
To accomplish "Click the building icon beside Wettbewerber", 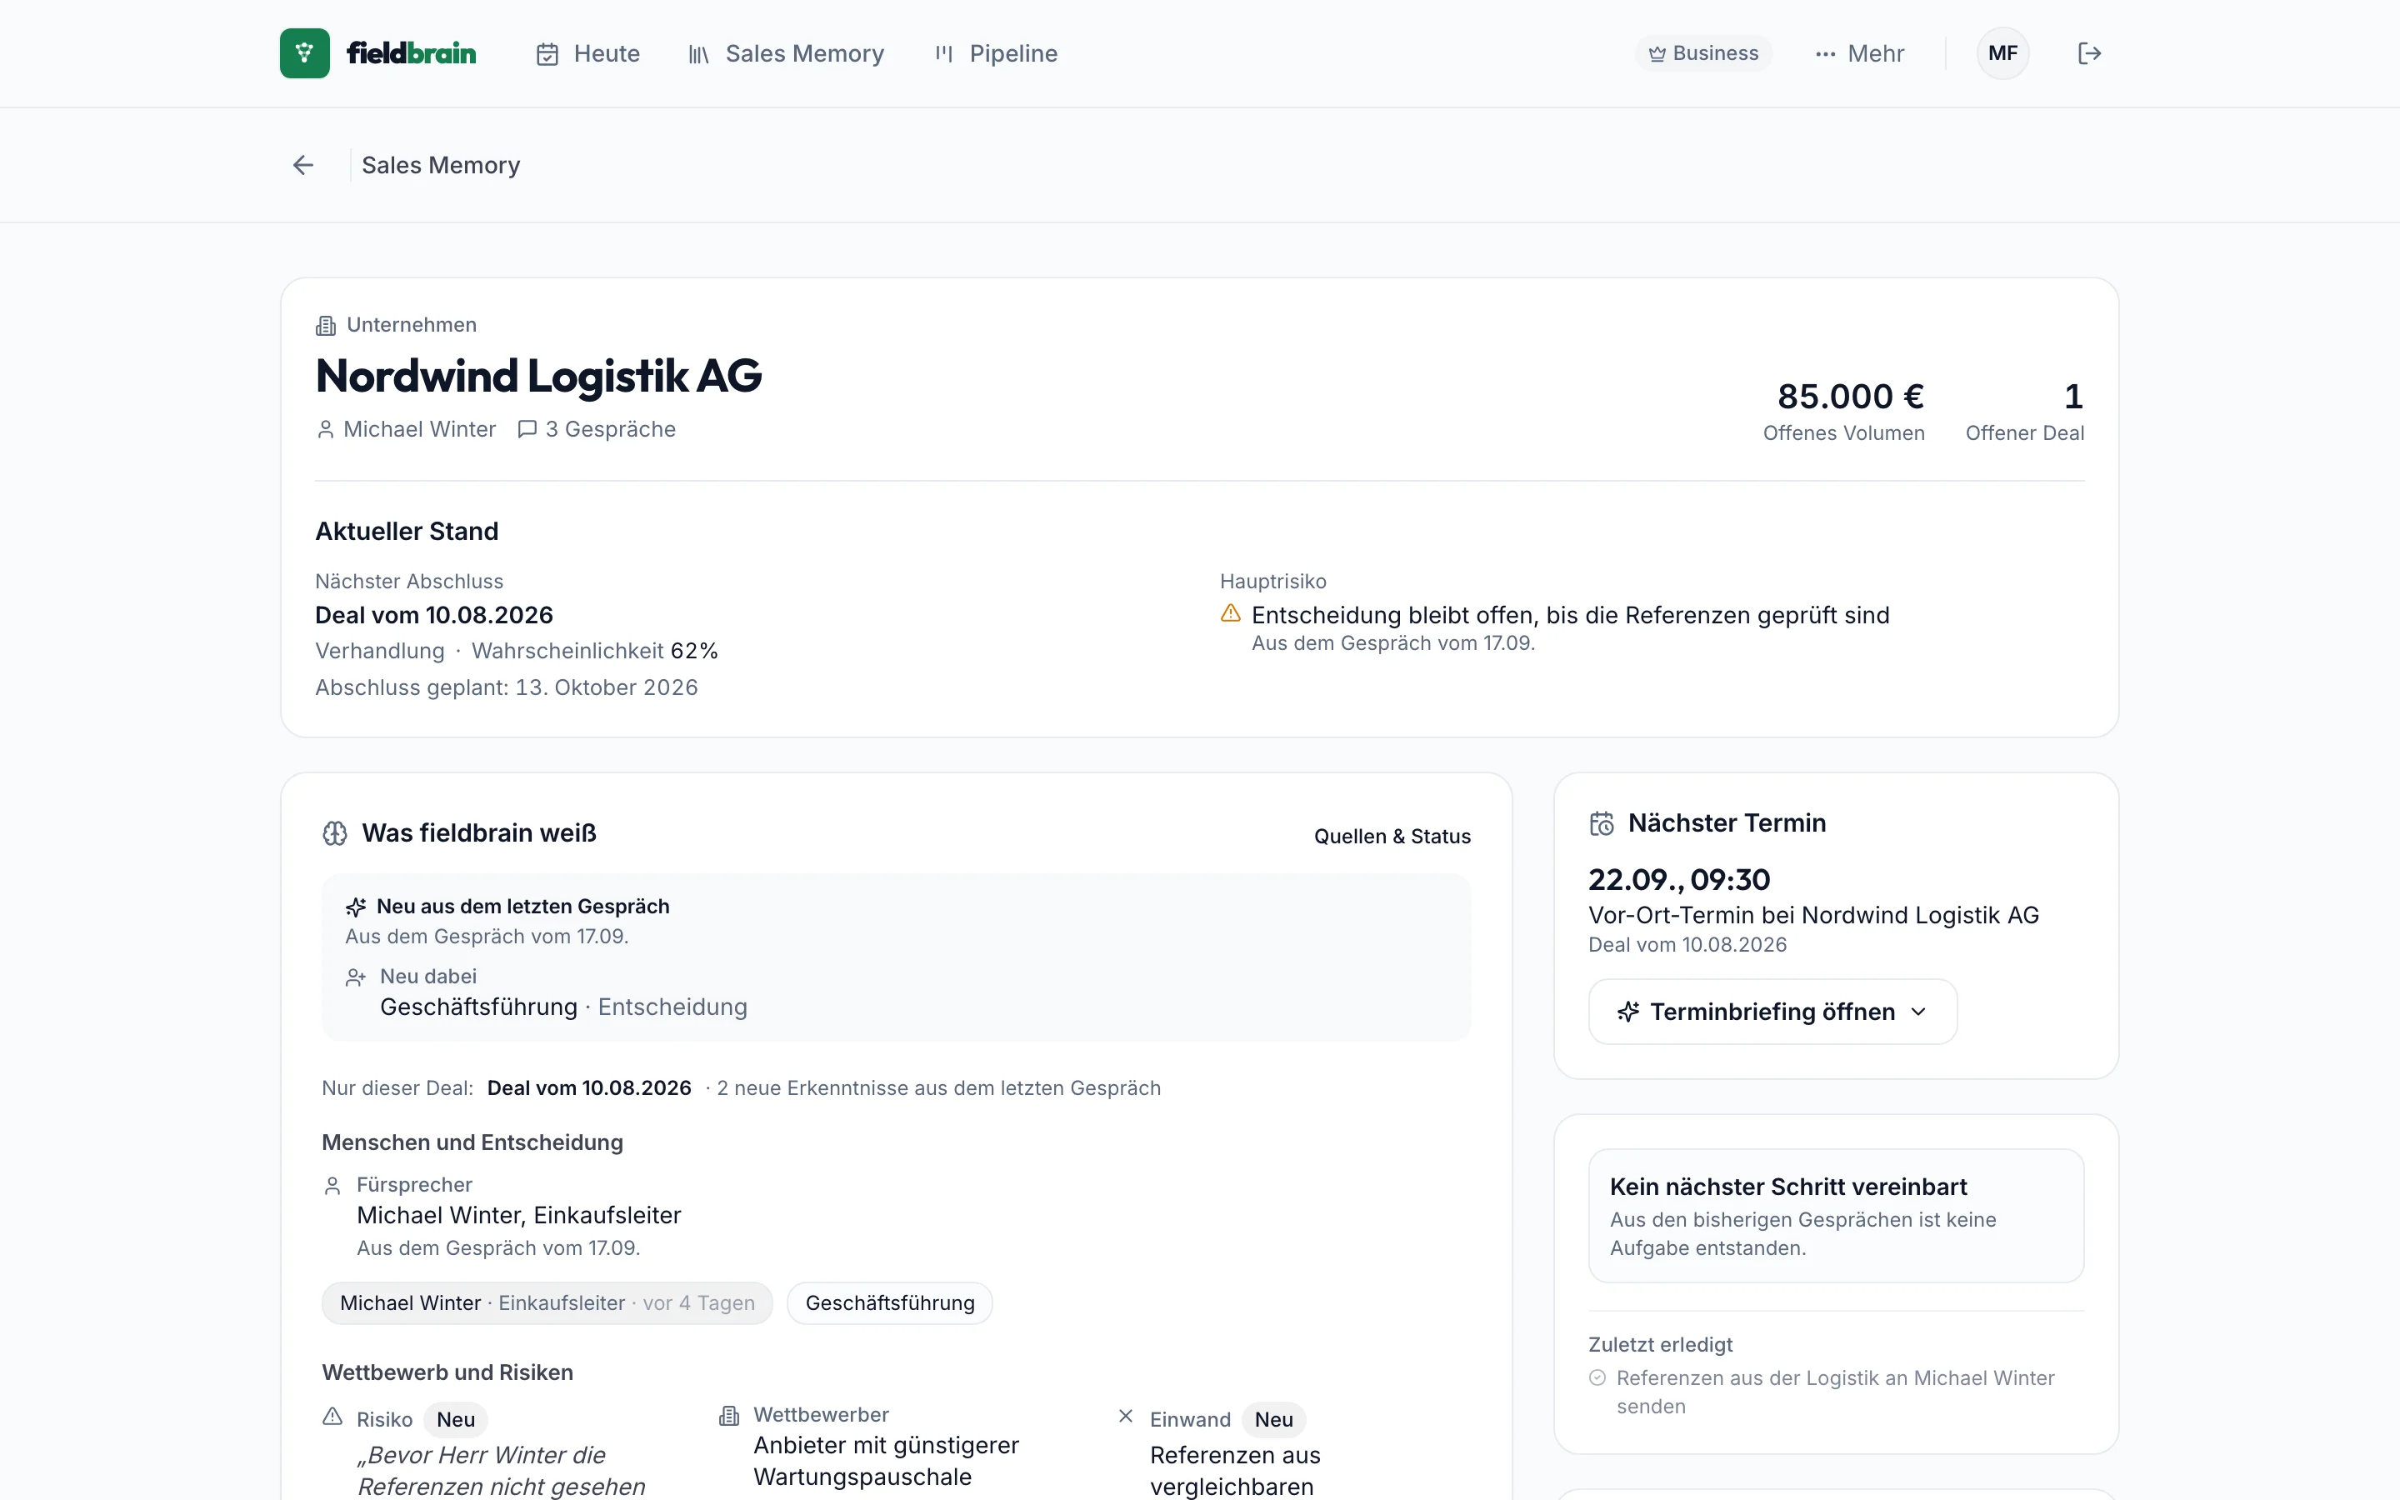I will click(x=729, y=1416).
